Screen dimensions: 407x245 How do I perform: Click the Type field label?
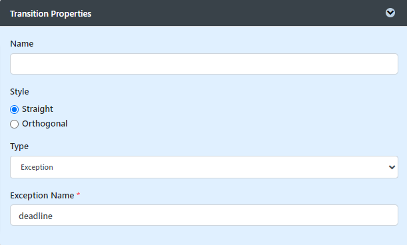pos(19,146)
